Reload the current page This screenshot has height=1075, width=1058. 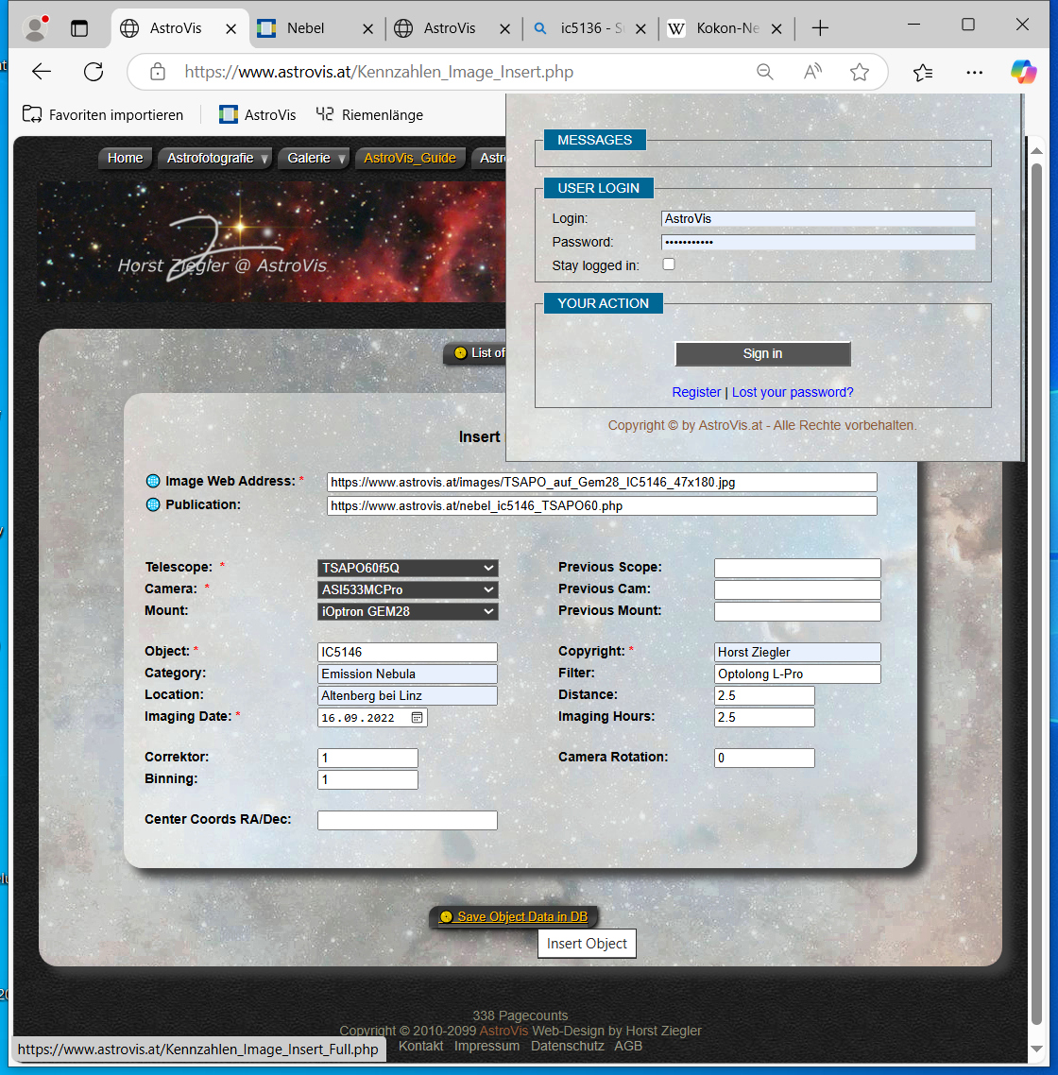(94, 71)
